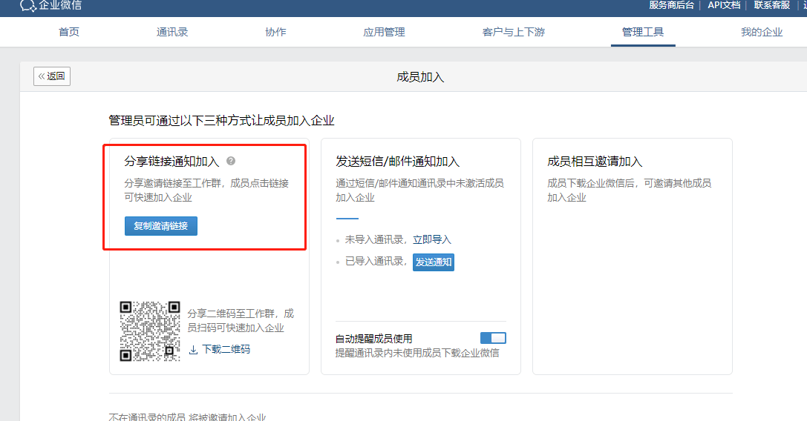Click the text 提醒通讯录内未使用成员下载企业微信
807x421 pixels.
(417, 353)
